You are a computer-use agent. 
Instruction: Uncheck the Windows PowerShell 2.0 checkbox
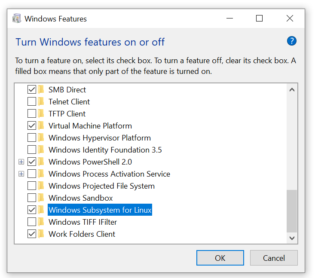click(32, 162)
